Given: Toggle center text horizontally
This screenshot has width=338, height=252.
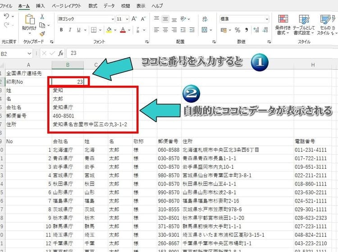Looking at the screenshot, I should click(x=165, y=30).
